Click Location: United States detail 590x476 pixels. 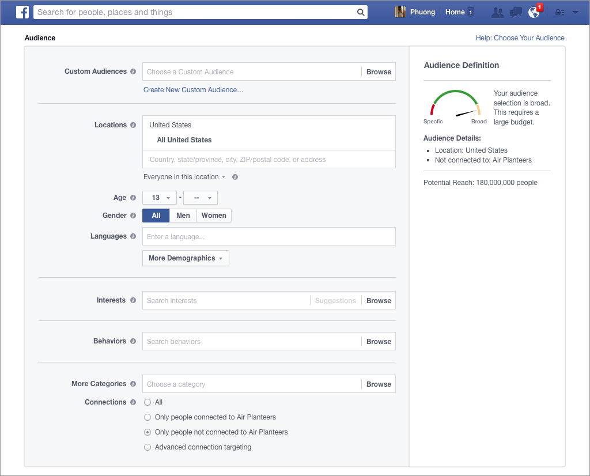click(471, 150)
